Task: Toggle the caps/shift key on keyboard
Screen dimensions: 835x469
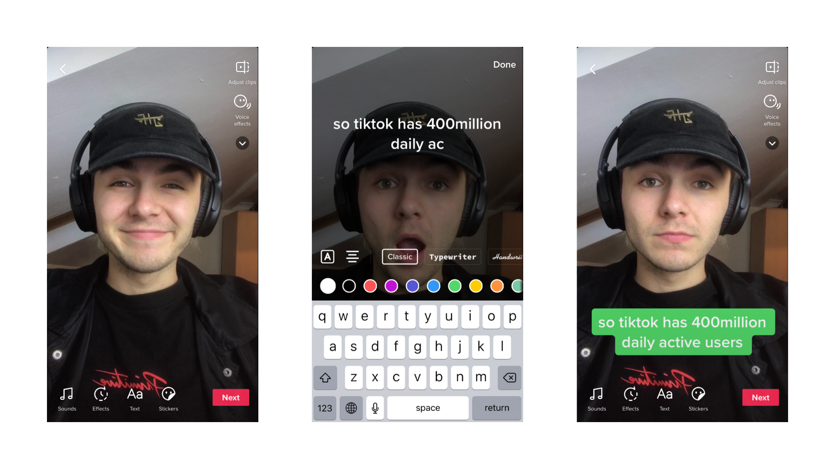Action: point(324,377)
